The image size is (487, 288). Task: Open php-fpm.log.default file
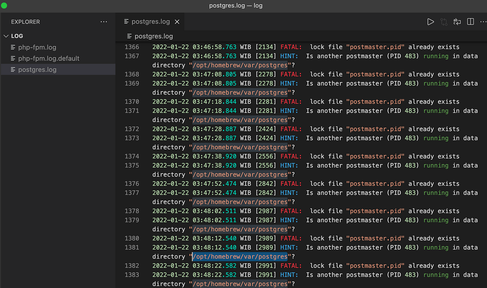click(49, 58)
